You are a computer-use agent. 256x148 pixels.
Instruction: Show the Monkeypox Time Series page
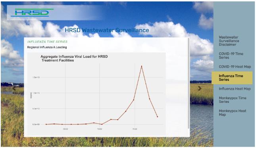click(x=233, y=100)
